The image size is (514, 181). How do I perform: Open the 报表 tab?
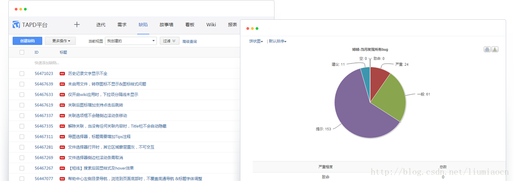pos(233,25)
